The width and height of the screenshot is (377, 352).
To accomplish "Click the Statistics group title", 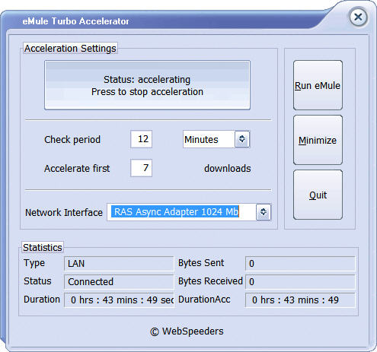I will (x=43, y=247).
